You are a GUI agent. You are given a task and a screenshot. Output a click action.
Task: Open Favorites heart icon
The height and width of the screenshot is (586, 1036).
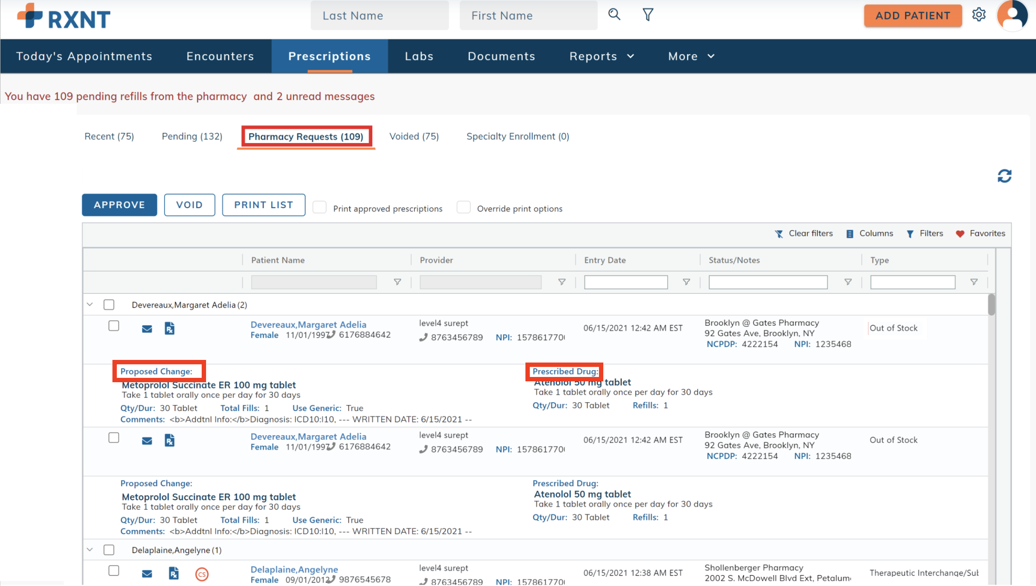[x=960, y=234]
